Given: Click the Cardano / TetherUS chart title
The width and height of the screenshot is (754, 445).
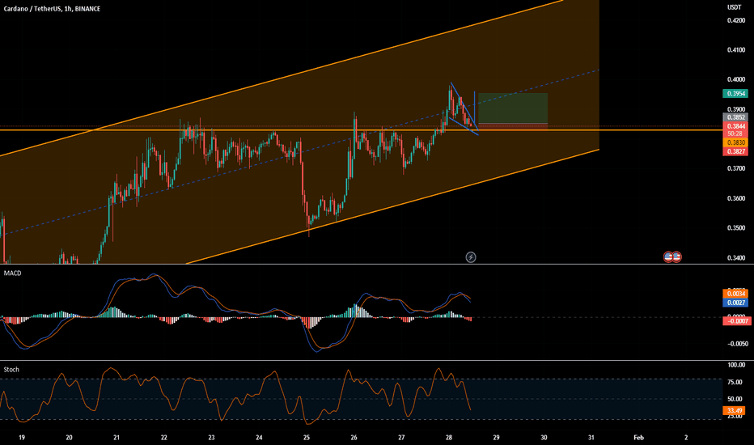Looking at the screenshot, I should point(52,9).
